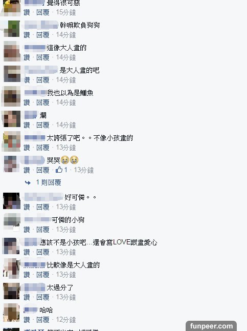Reply to the comment 我也以為是鯉魚
The image size is (247, 331).
click(43, 102)
